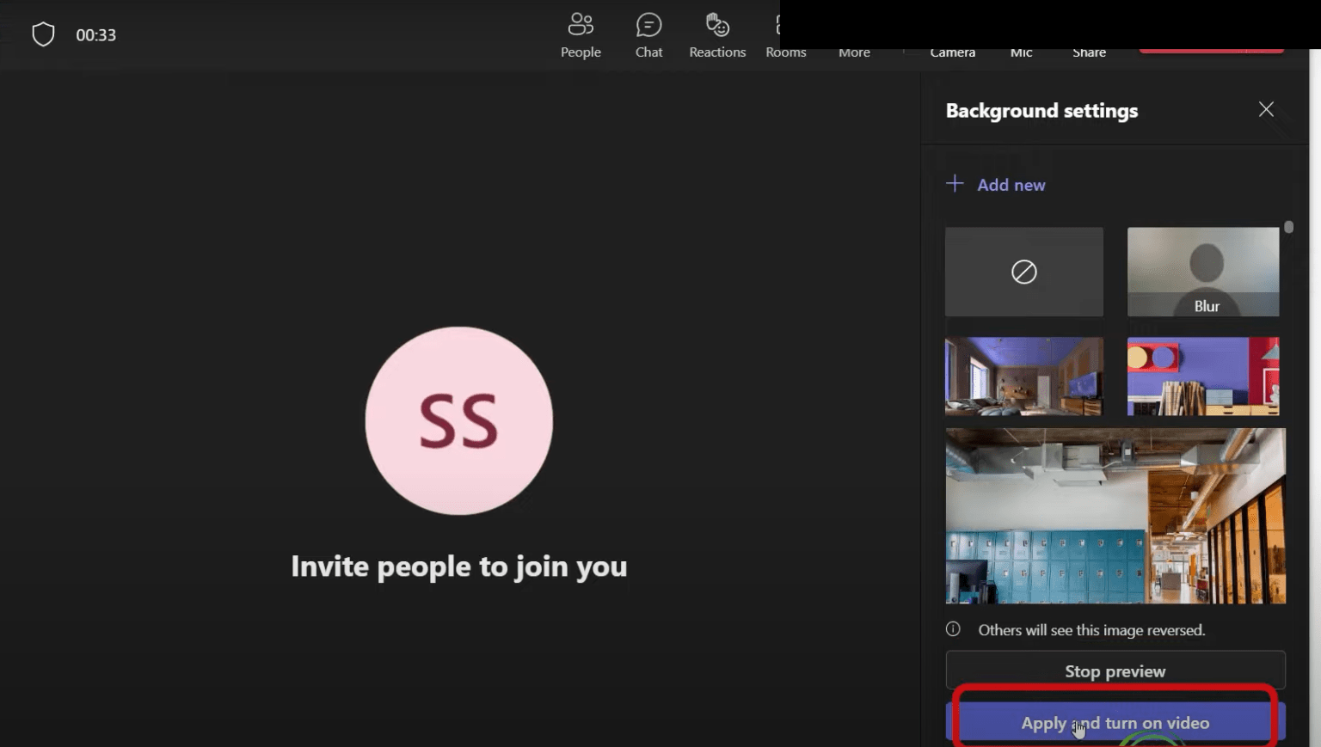The height and width of the screenshot is (747, 1321).
Task: Select the blue lockers office background
Action: point(1115,516)
